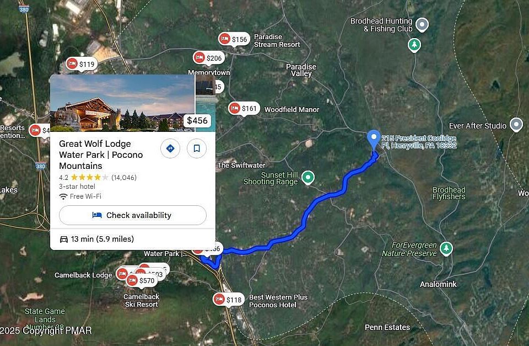Click the 13 min driving distance row
Screen dimensions: 529x346
(133, 239)
